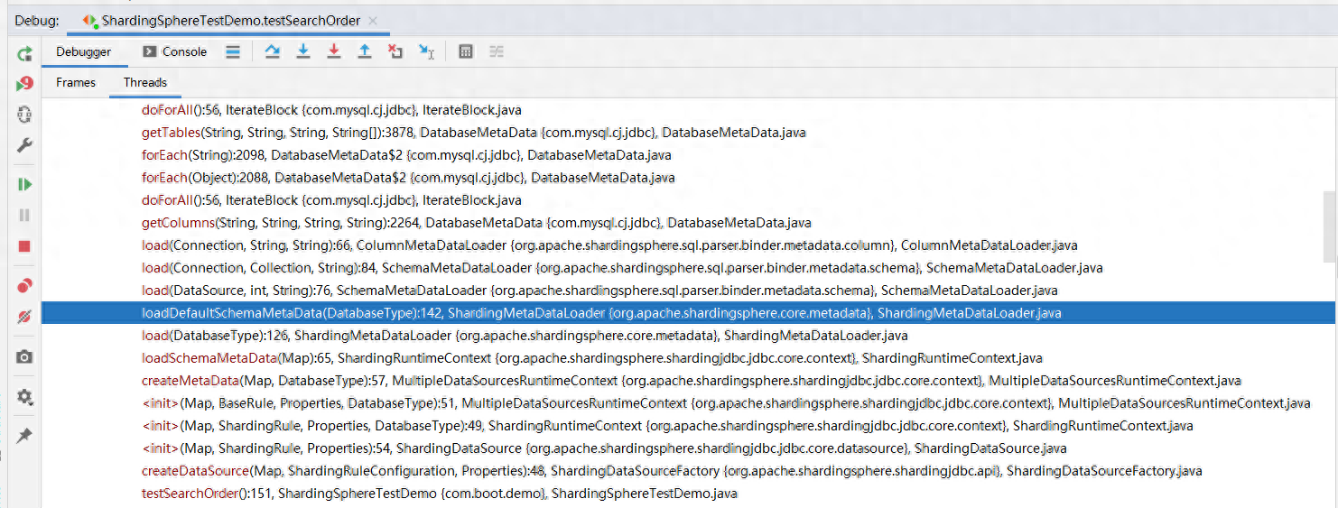This screenshot has height=508, width=1338.
Task: Open View Breakpoints with double red circles
Action: point(24,286)
